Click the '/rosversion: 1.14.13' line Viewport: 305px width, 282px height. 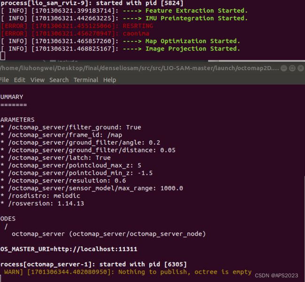pos(42,204)
